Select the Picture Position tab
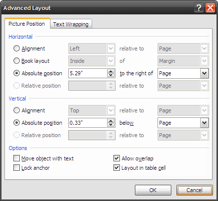 point(27,24)
